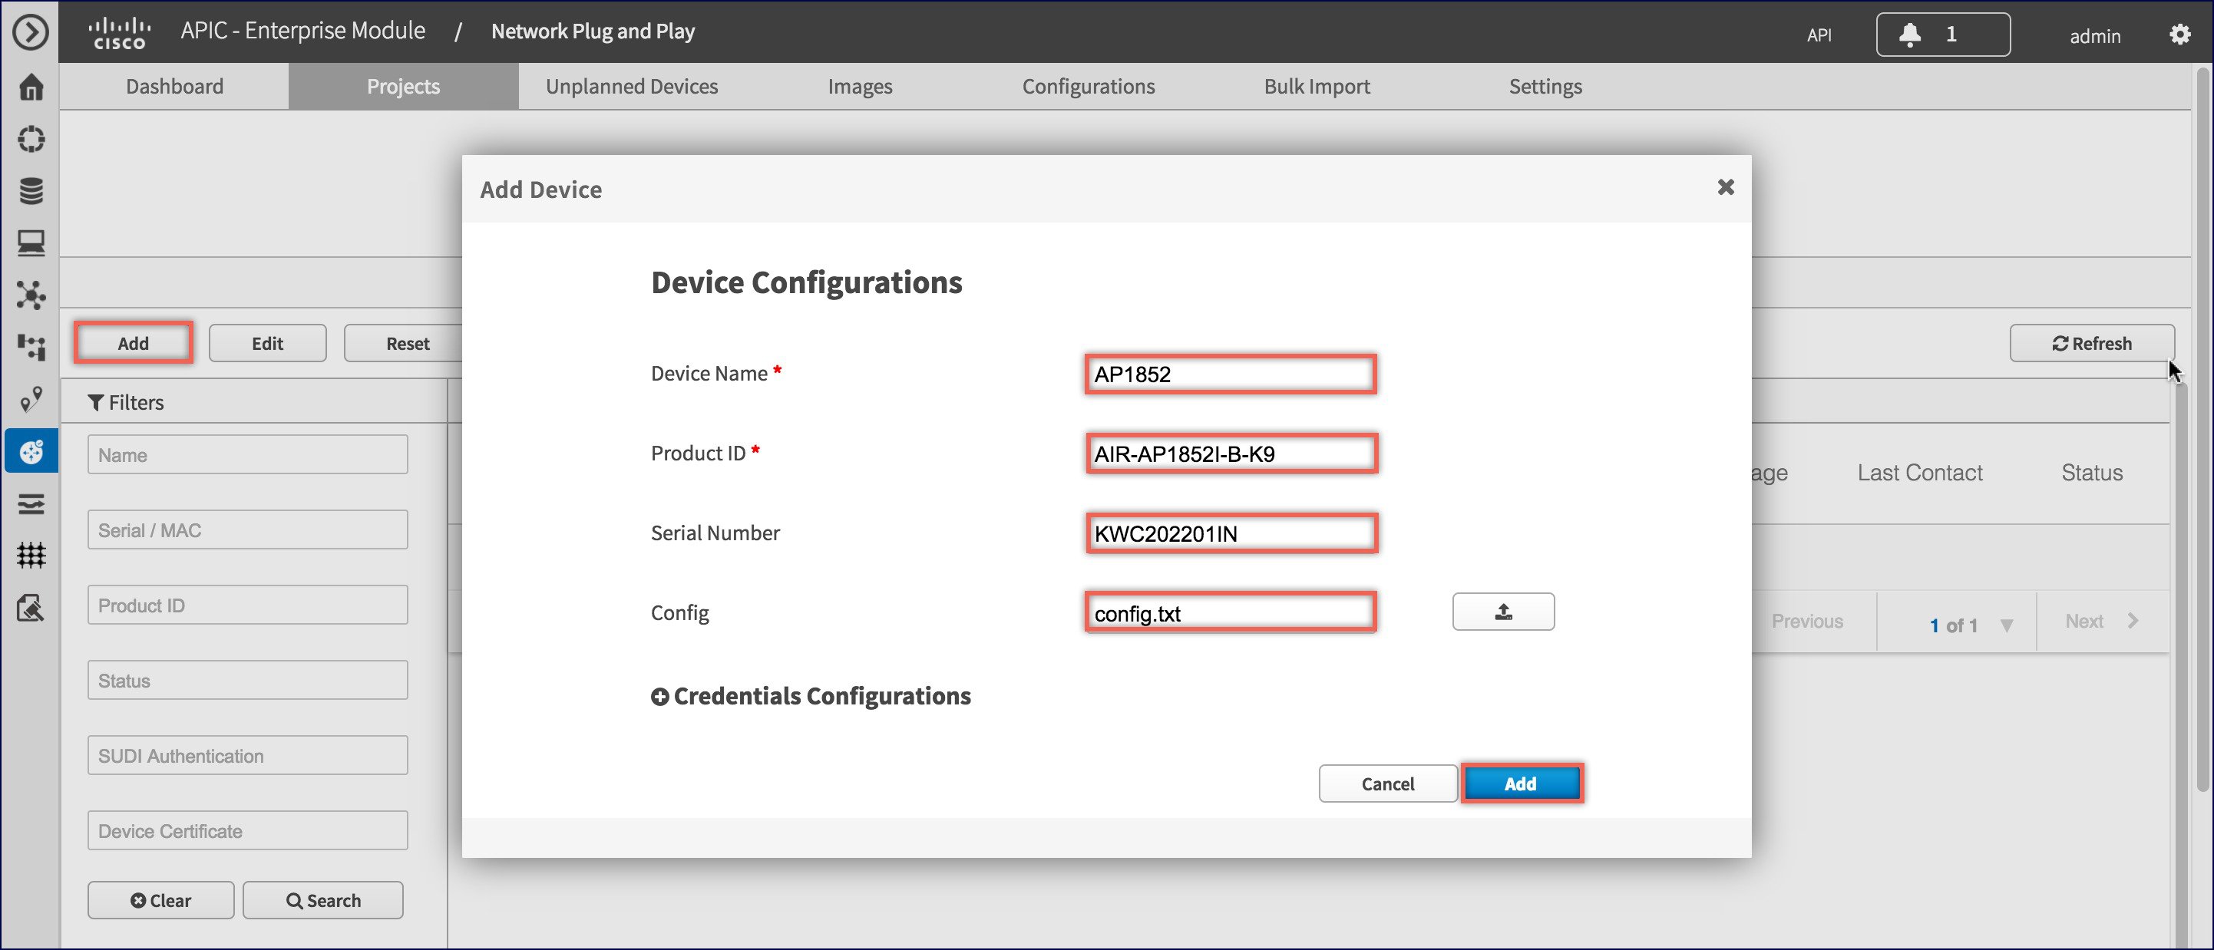Click the Status column header
This screenshot has height=950, width=2214.
pyautogui.click(x=2091, y=473)
